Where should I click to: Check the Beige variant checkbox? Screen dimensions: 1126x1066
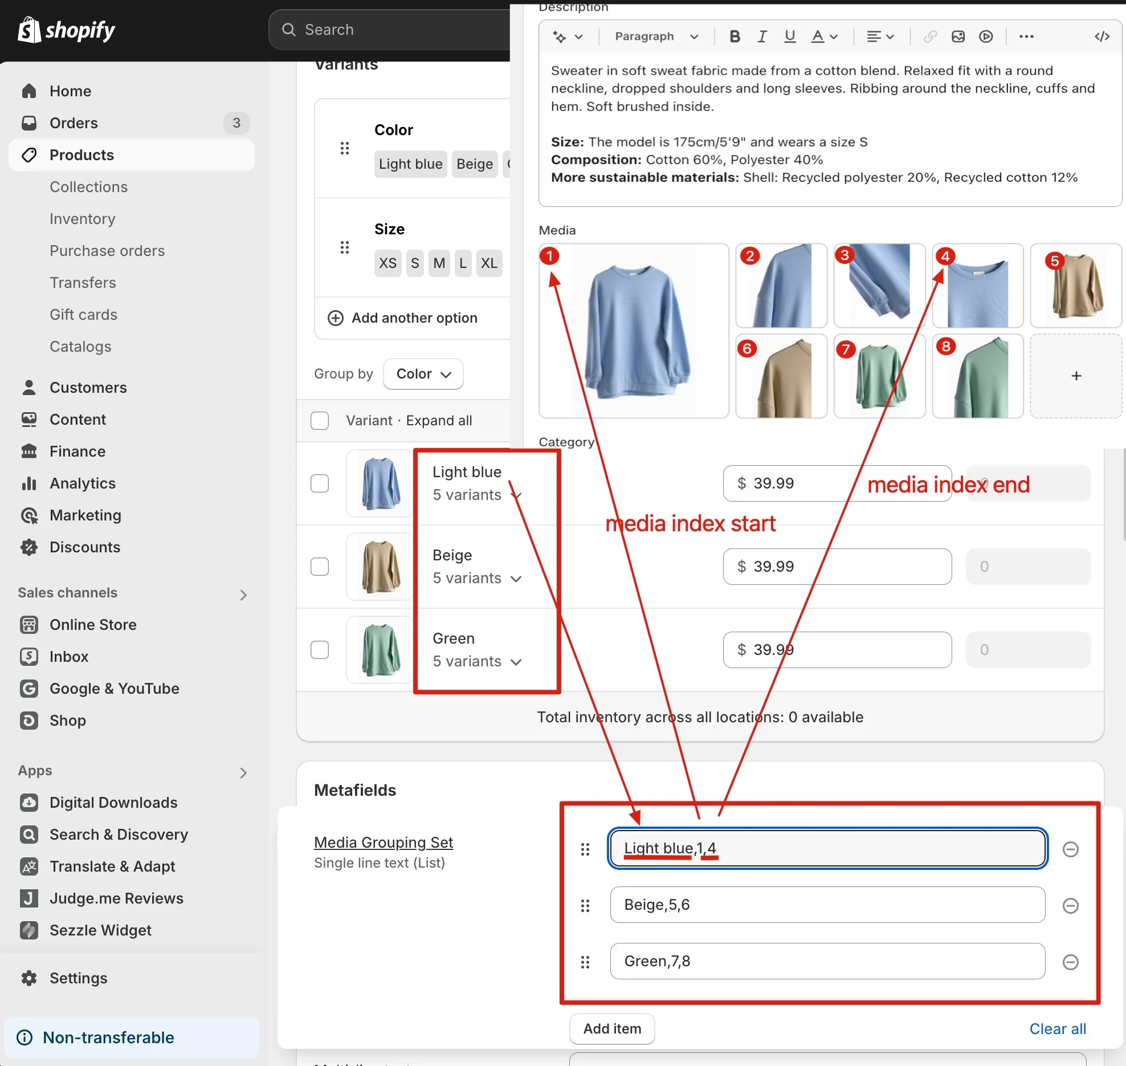(320, 567)
